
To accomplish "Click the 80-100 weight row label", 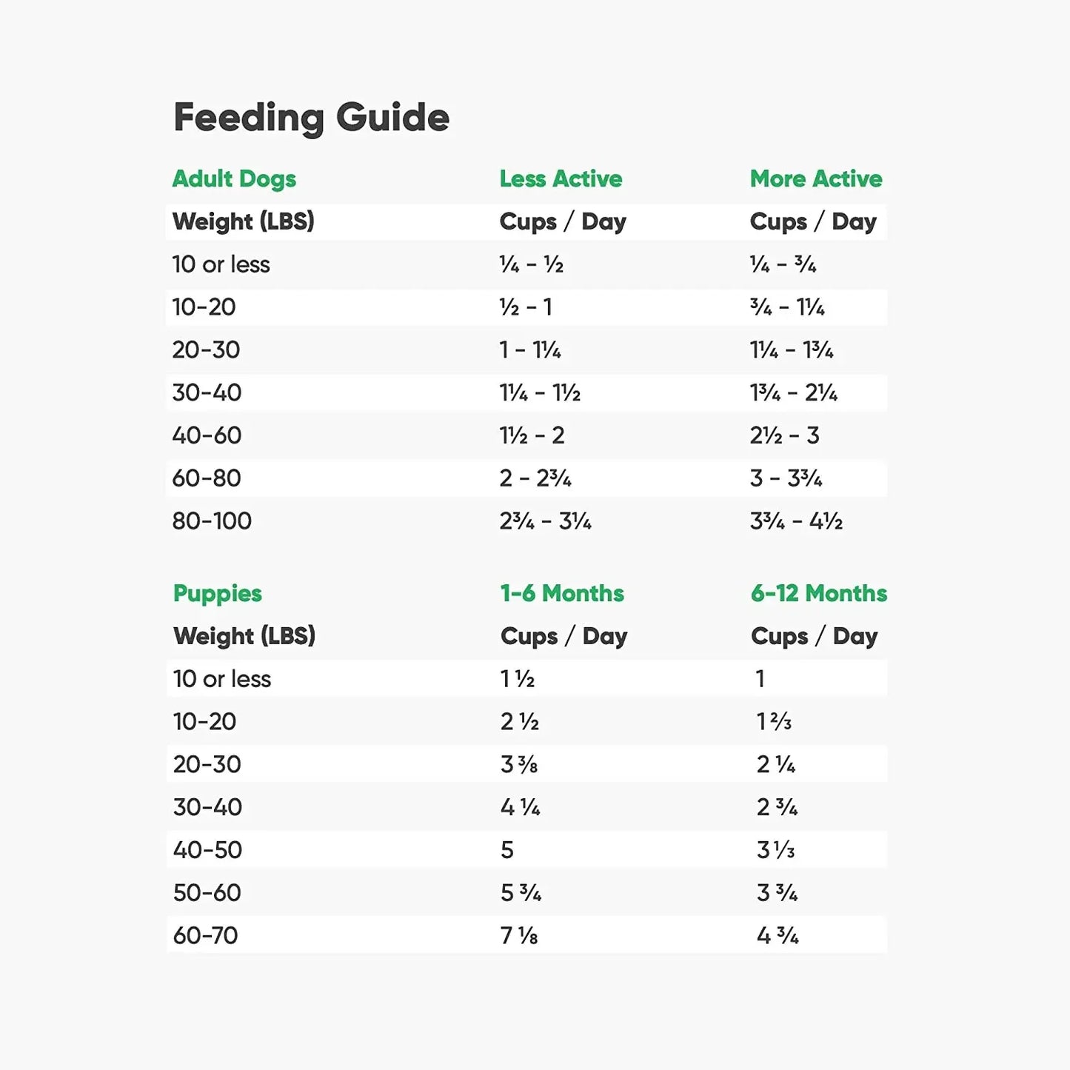I will pos(212,521).
